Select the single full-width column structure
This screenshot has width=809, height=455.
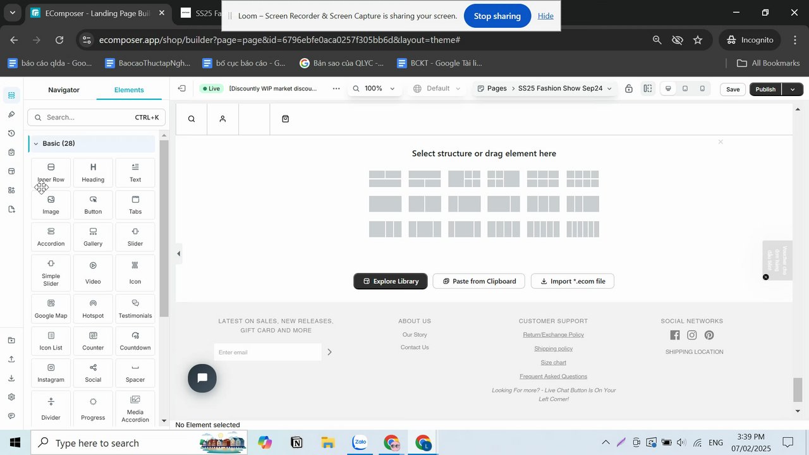(386, 204)
